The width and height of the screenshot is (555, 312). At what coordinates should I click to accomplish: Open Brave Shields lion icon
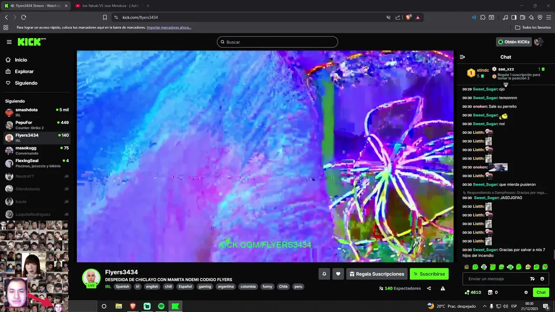point(408,17)
